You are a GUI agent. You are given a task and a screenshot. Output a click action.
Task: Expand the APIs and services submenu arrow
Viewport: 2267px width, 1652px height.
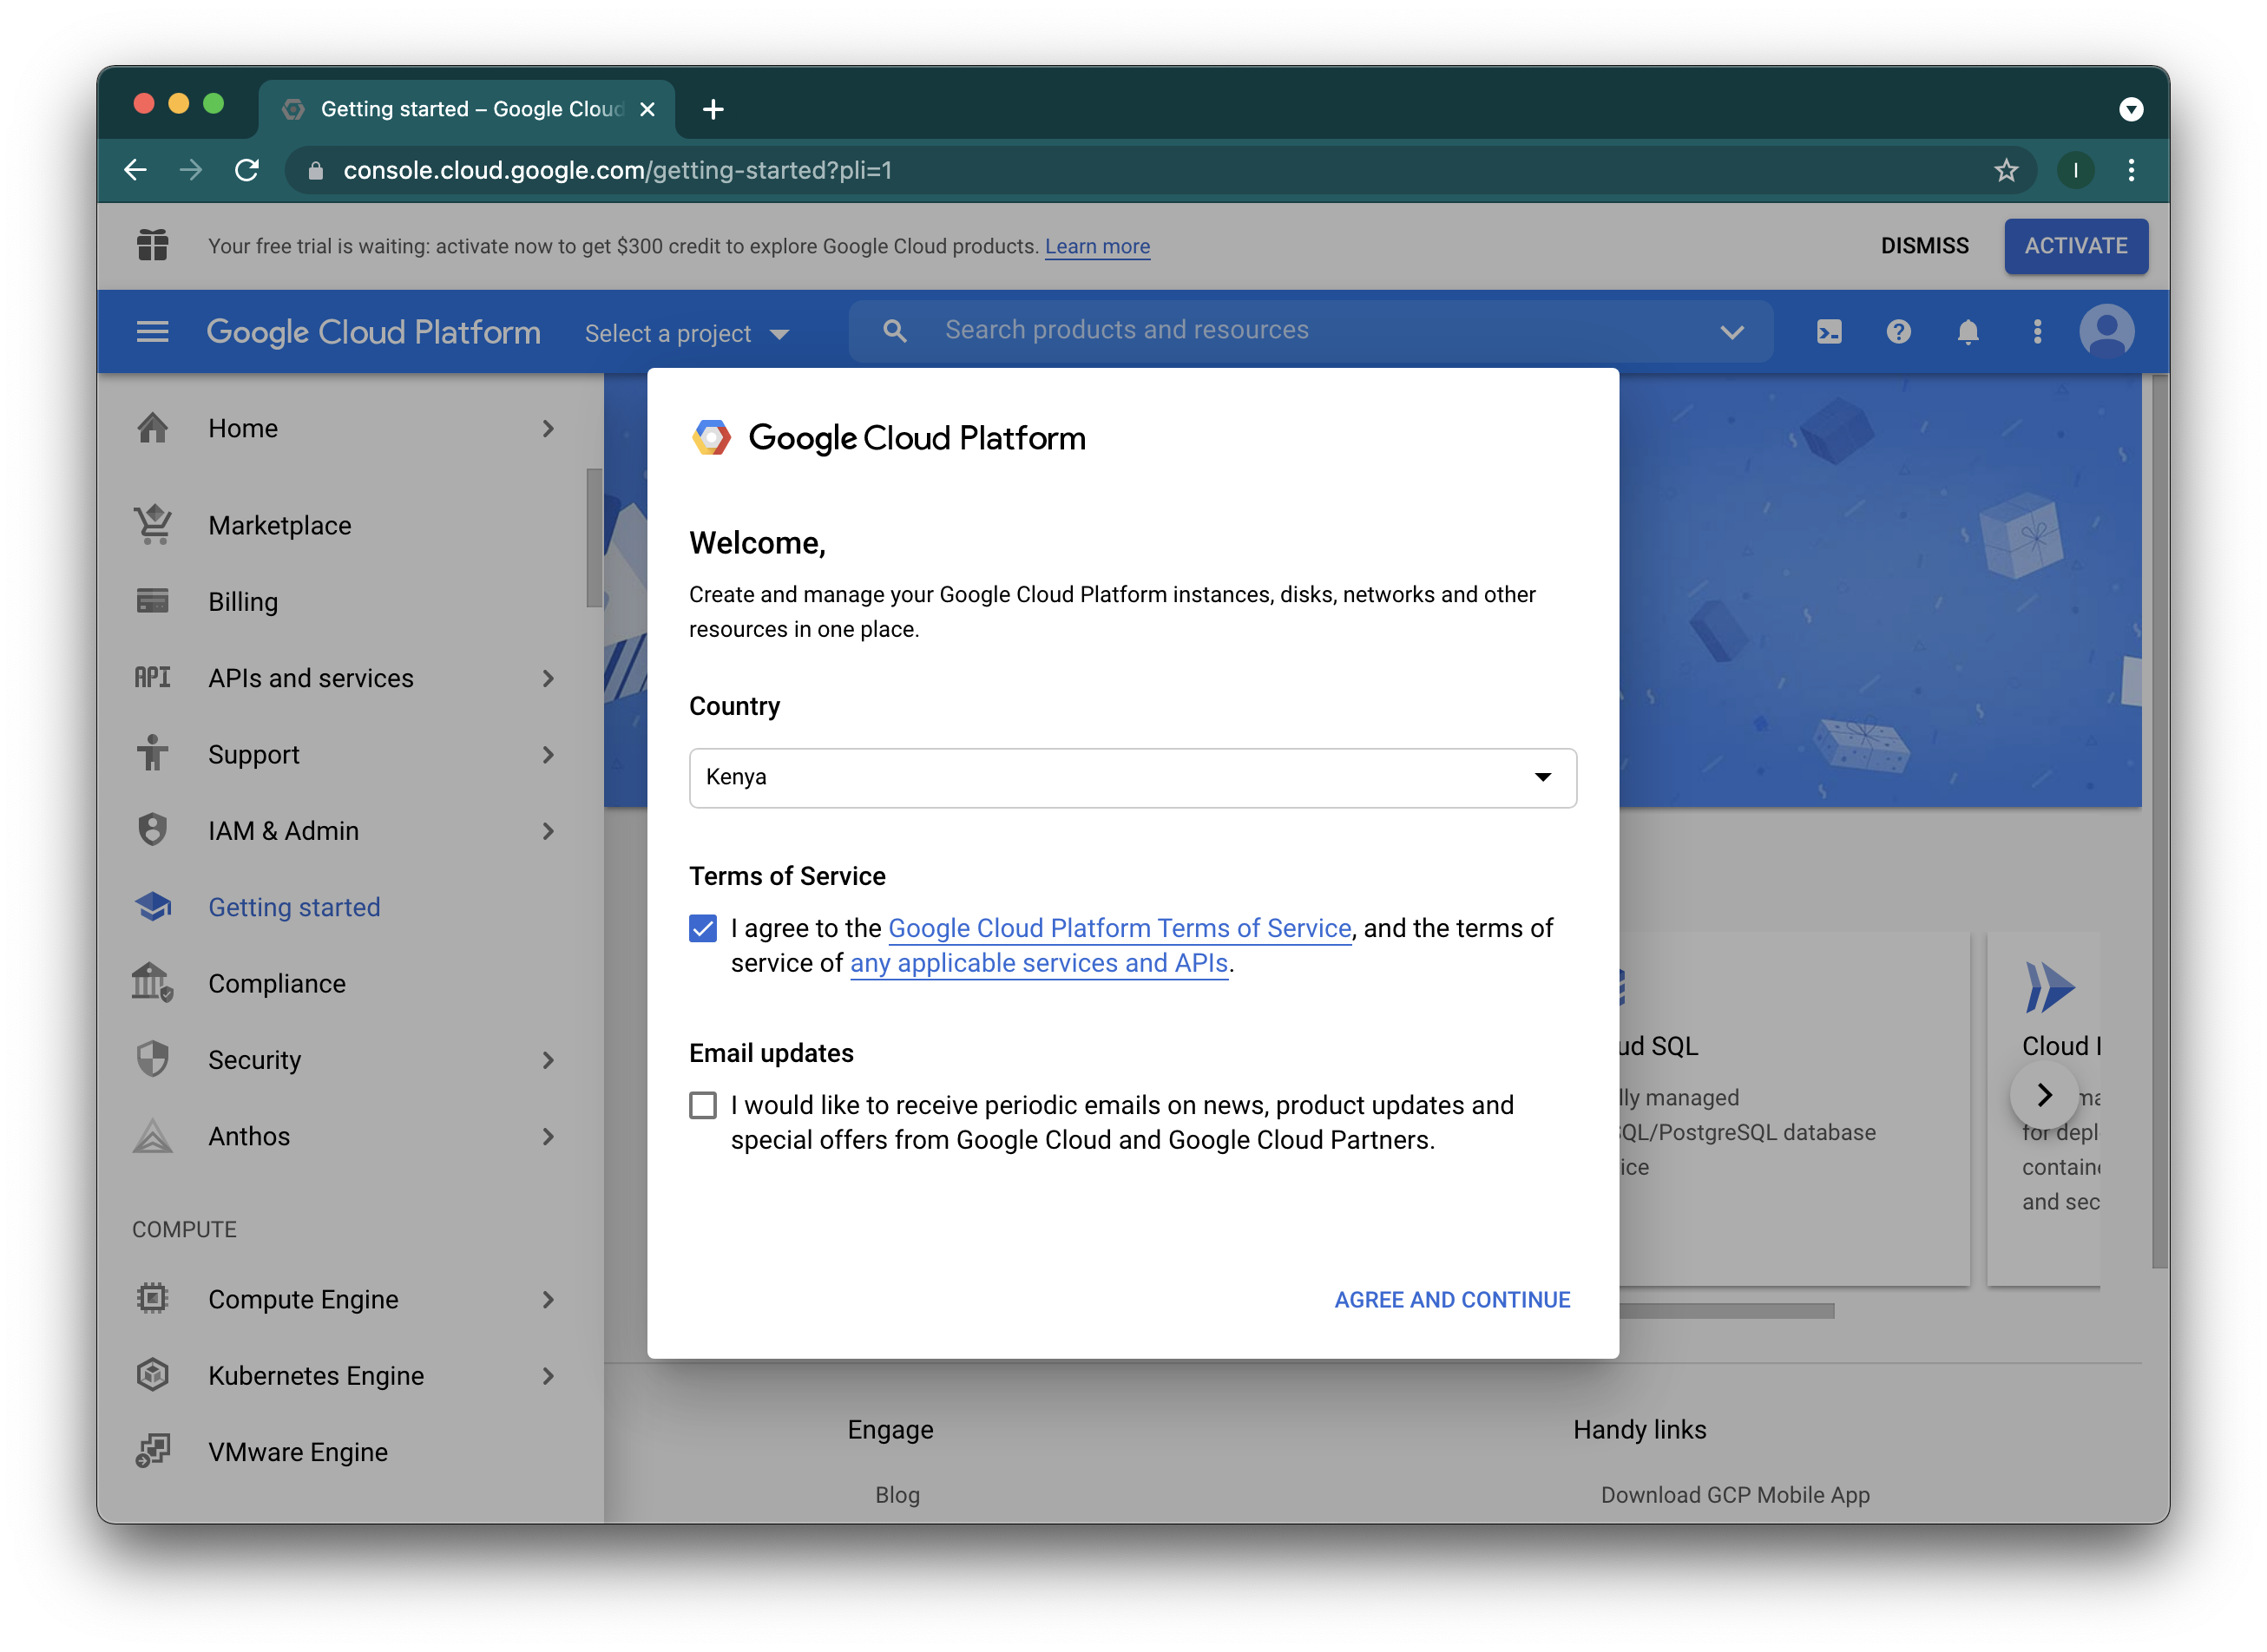coord(549,679)
